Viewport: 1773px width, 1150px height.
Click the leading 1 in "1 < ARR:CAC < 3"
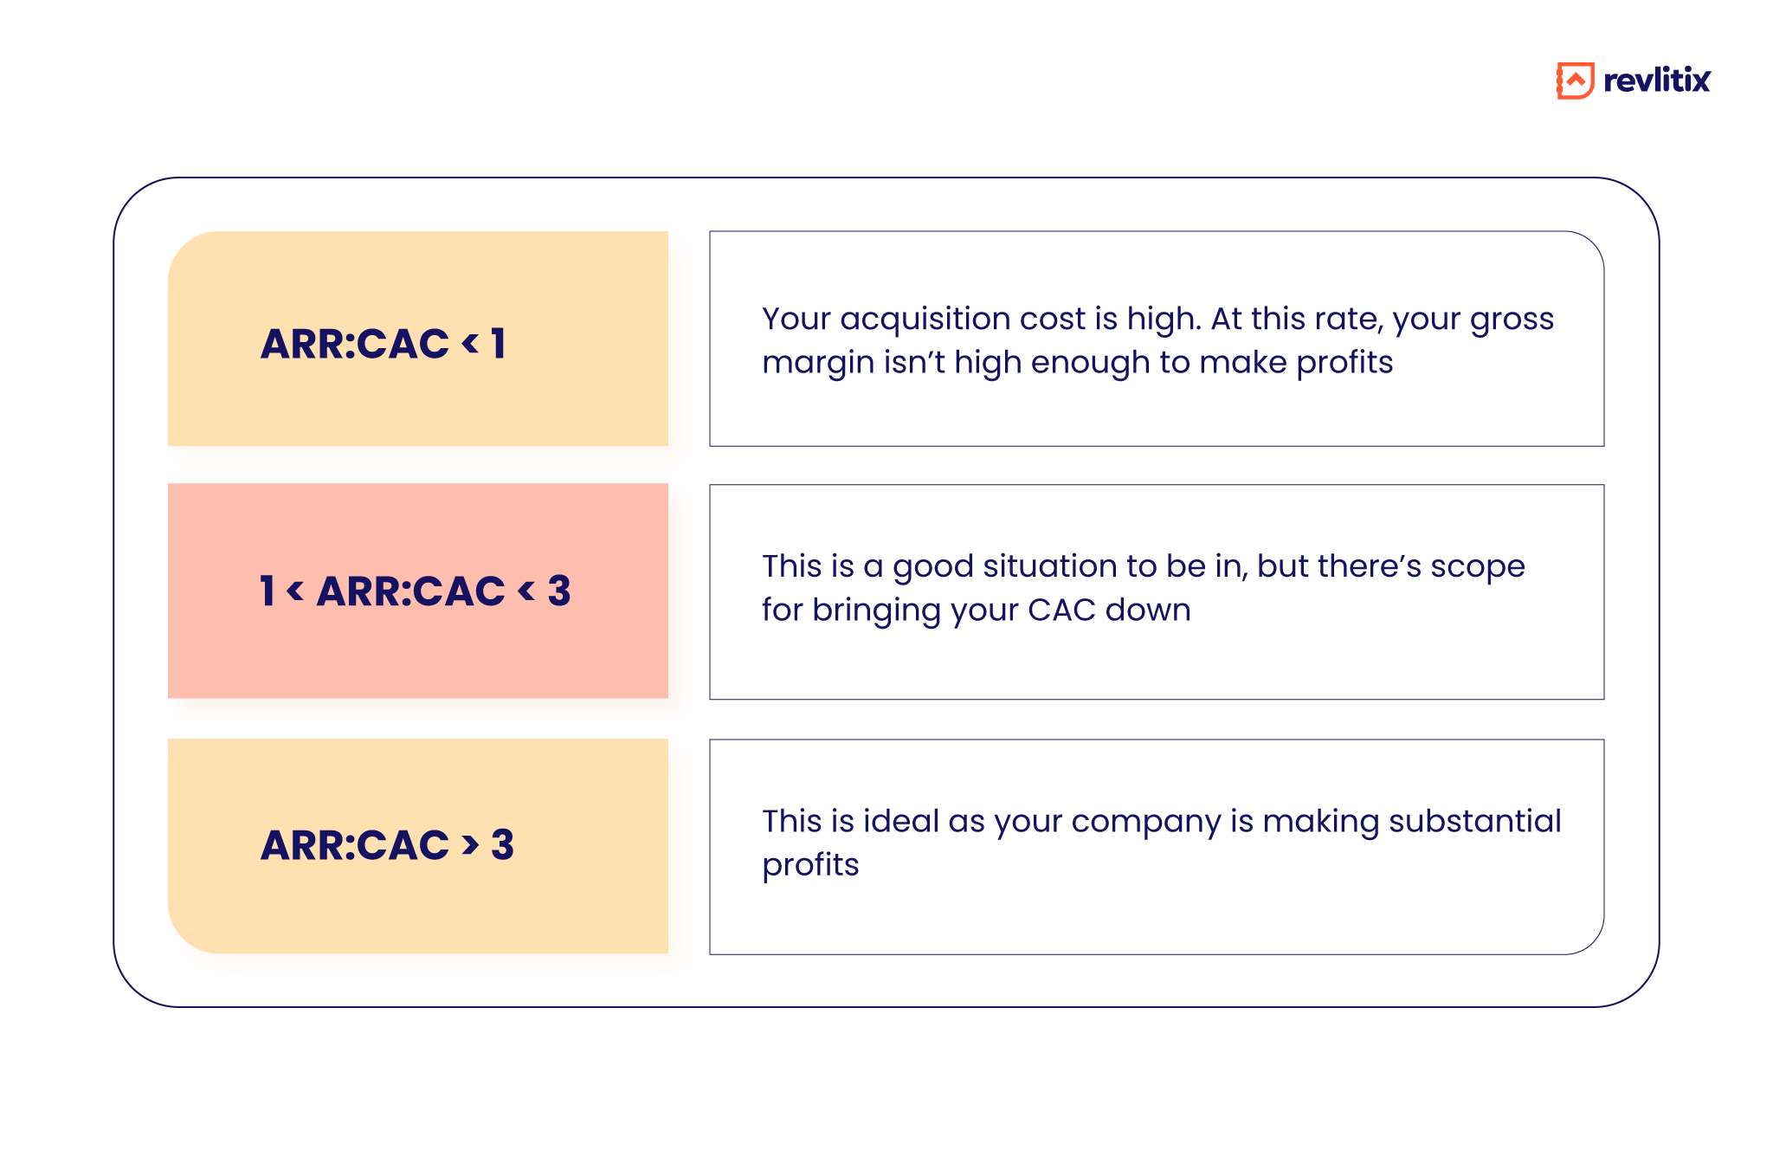[268, 591]
